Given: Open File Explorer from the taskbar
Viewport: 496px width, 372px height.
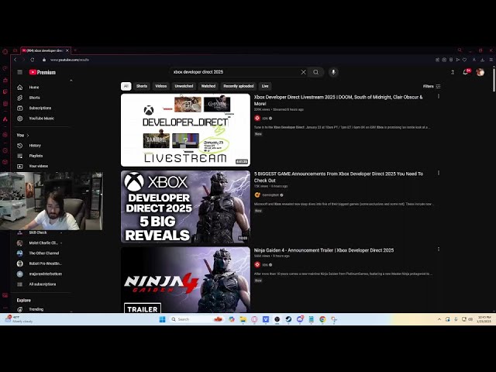Looking at the screenshot, I should [x=243, y=319].
